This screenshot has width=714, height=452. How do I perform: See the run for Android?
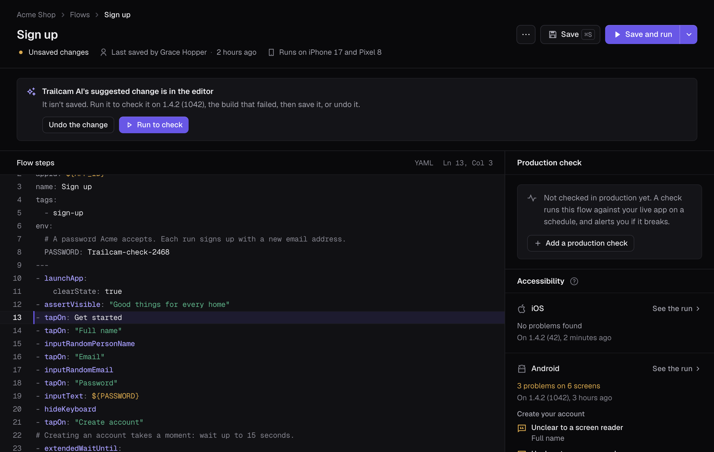[676, 369]
